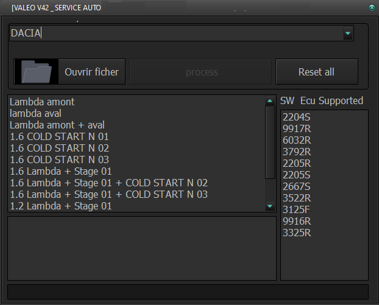This screenshot has width=379, height=305.
Task: Select ECU software 3125F
Action: 296,210
